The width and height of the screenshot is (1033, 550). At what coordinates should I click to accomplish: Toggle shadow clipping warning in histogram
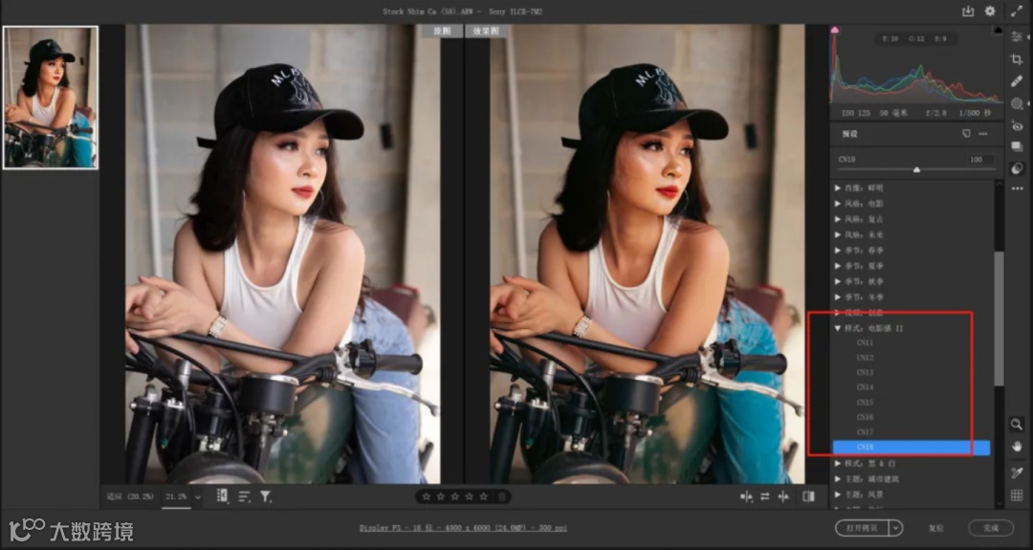(835, 31)
